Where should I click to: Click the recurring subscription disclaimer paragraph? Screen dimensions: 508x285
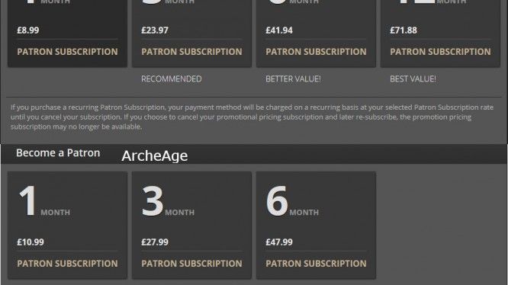click(x=252, y=117)
